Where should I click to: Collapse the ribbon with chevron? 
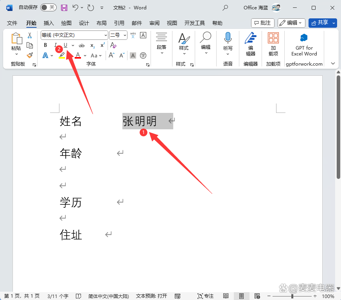pyautogui.click(x=333, y=63)
